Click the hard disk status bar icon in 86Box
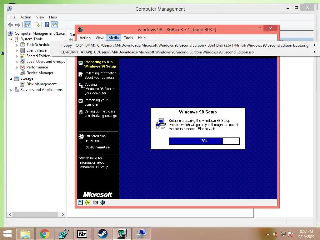The width and height of the screenshot is (320, 240). click(95, 202)
